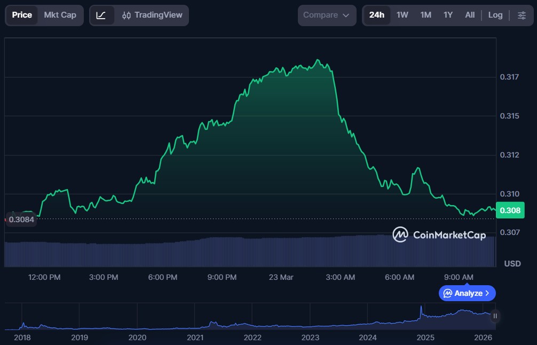This screenshot has width=537, height=345.
Task: Open the Compare dropdown
Action: point(326,15)
